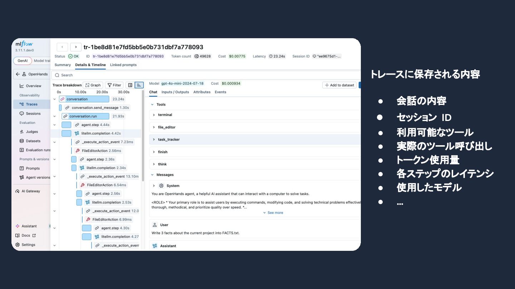
Task: Go to the next trace arrow button
Action: point(76,47)
